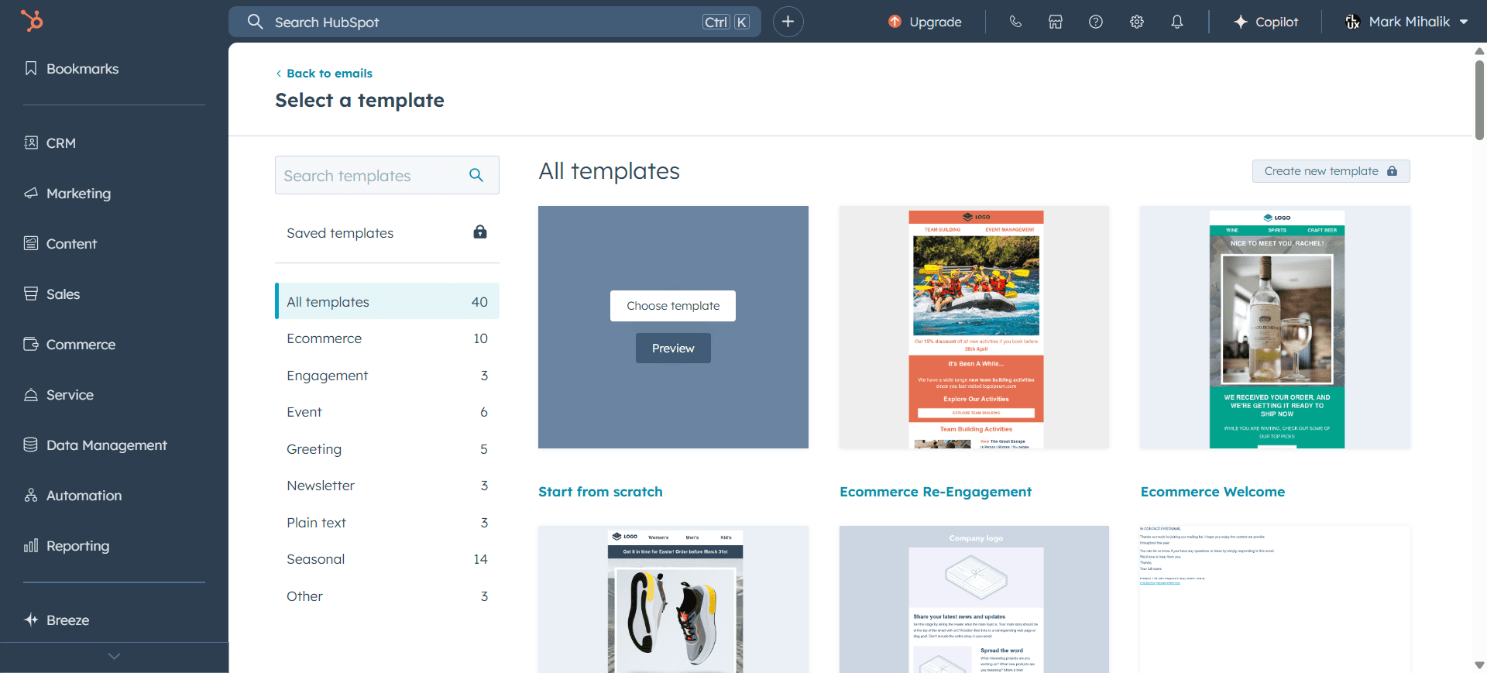Select the Ecommerce Re-Engagement thumbnail
This screenshot has height=673, width=1487.
pyautogui.click(x=974, y=327)
